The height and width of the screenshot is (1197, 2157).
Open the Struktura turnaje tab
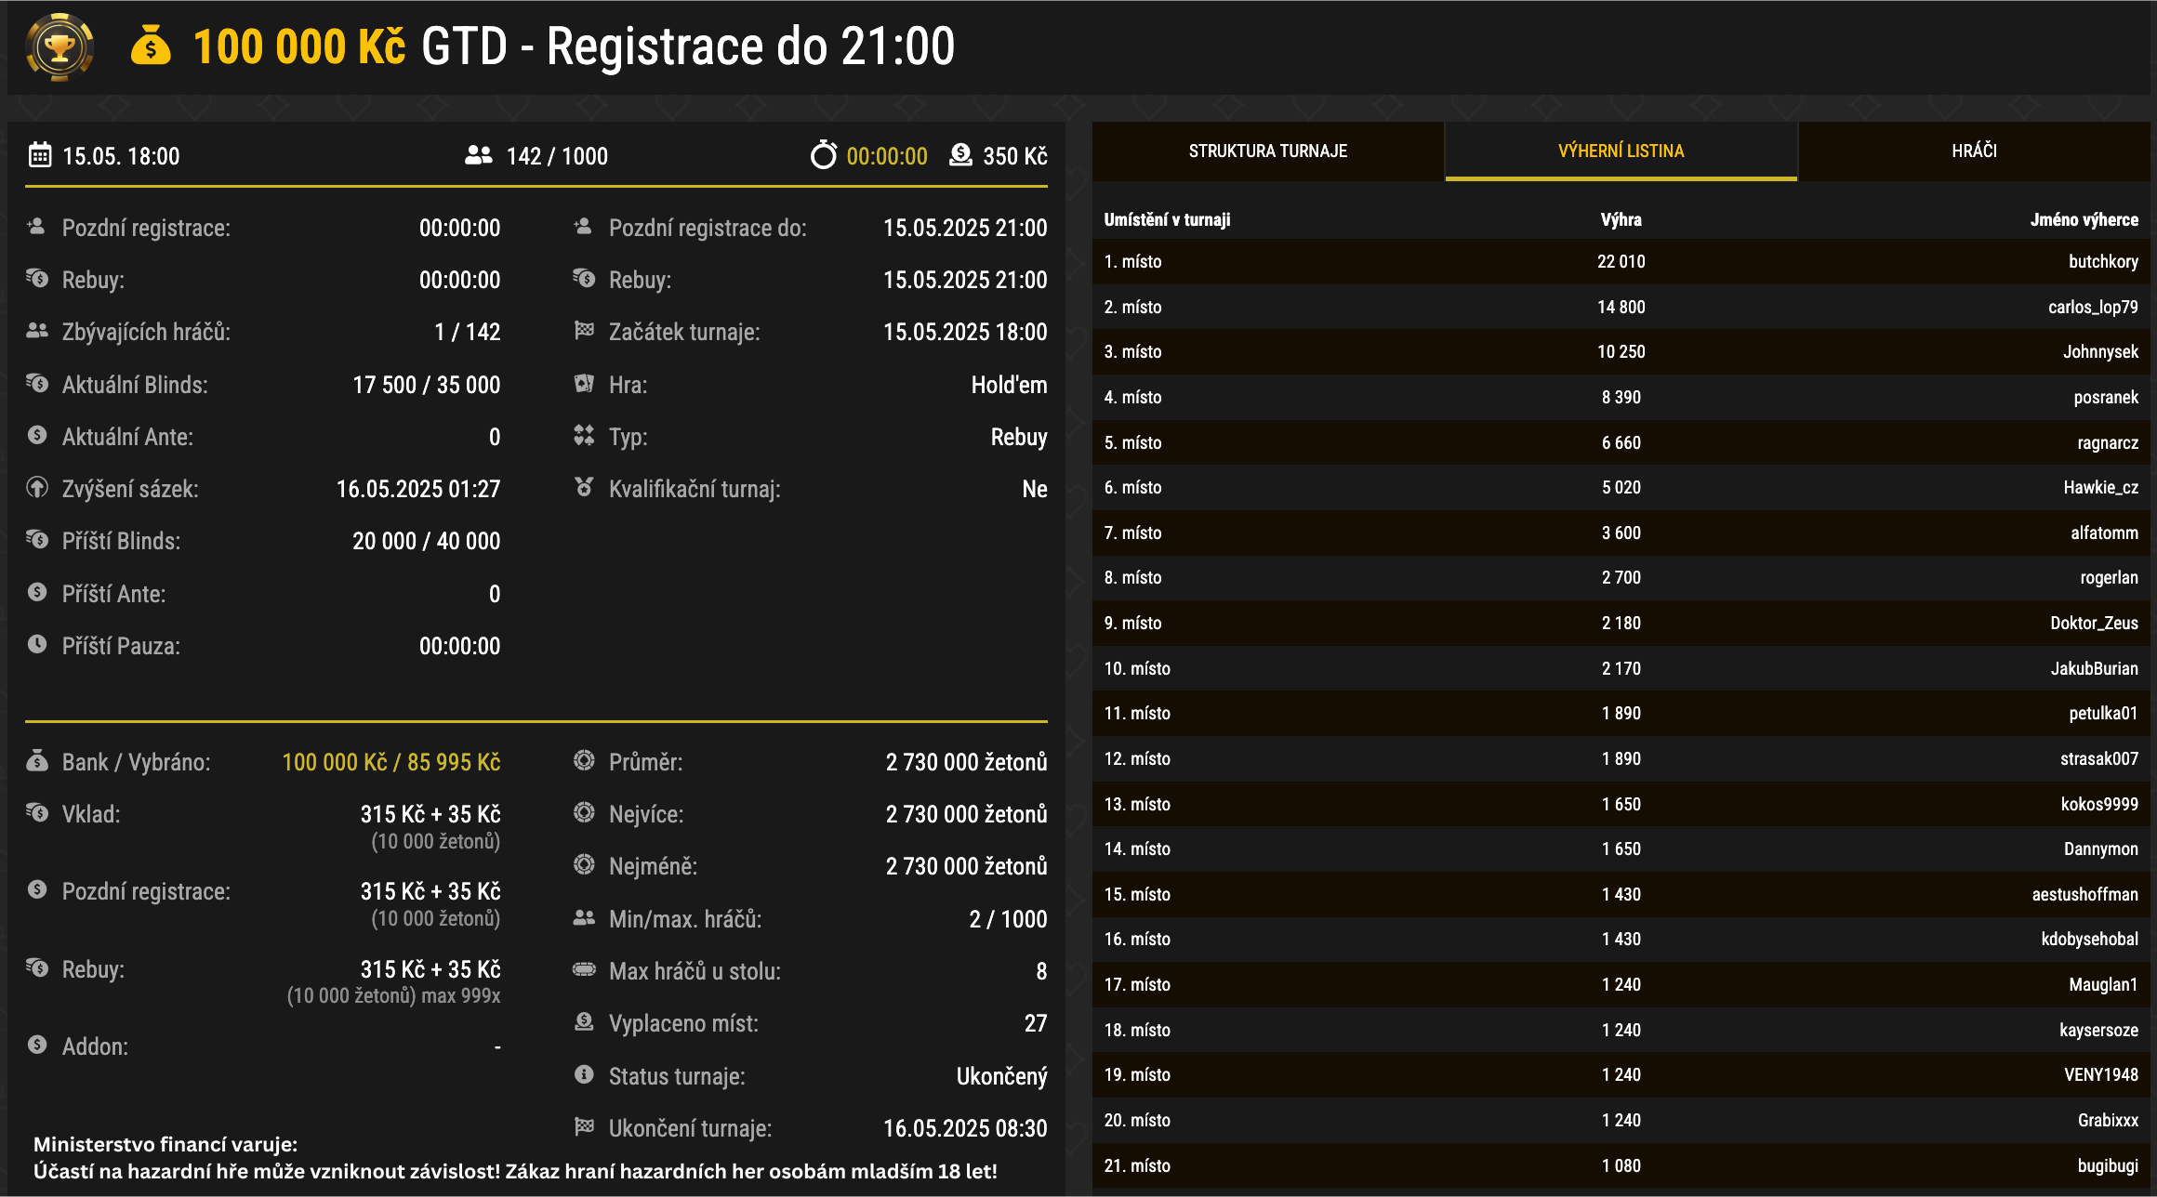(1267, 151)
